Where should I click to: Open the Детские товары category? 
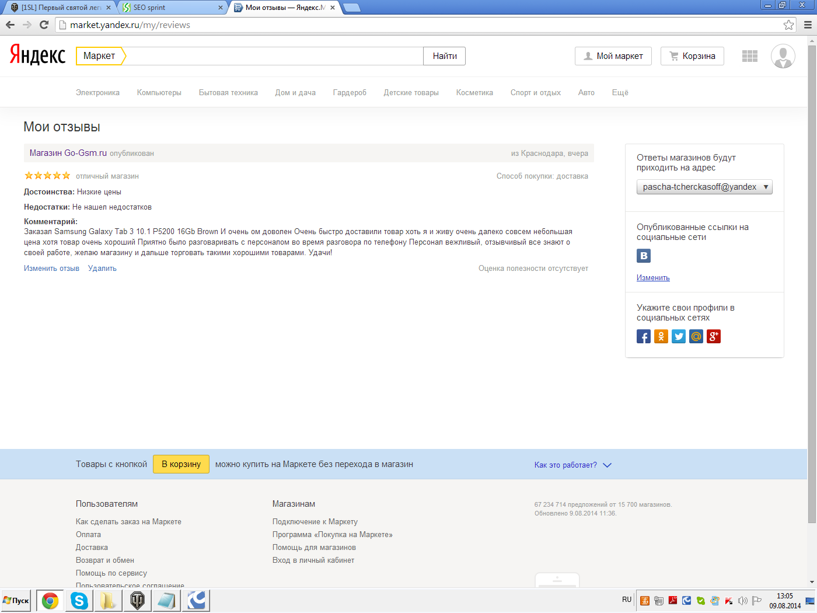411,92
